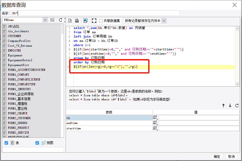Screen dimensions: 242x161
Task: Click the ds1 name input field
Action: coord(95,13)
